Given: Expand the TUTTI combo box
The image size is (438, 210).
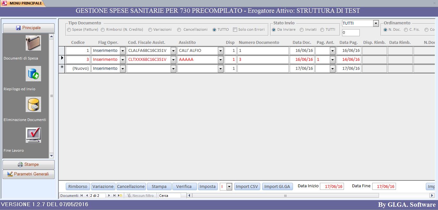Looking at the screenshot, I should tap(376, 23).
